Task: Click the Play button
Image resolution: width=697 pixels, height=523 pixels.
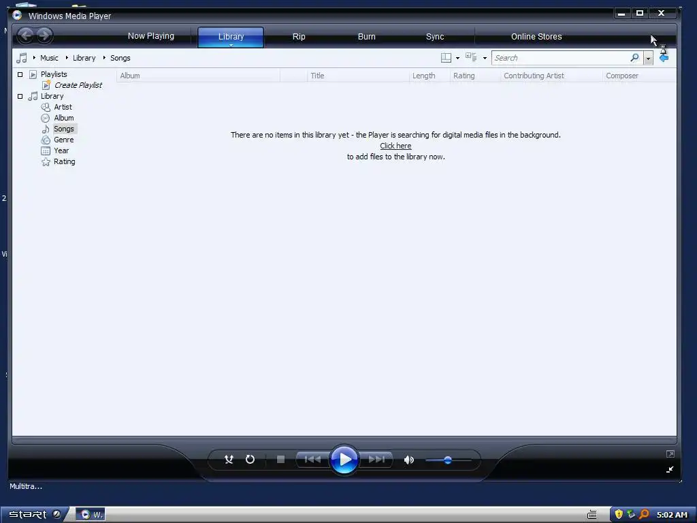Action: click(x=344, y=460)
